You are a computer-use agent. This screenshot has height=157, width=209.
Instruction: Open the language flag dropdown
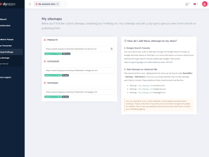point(196,4)
